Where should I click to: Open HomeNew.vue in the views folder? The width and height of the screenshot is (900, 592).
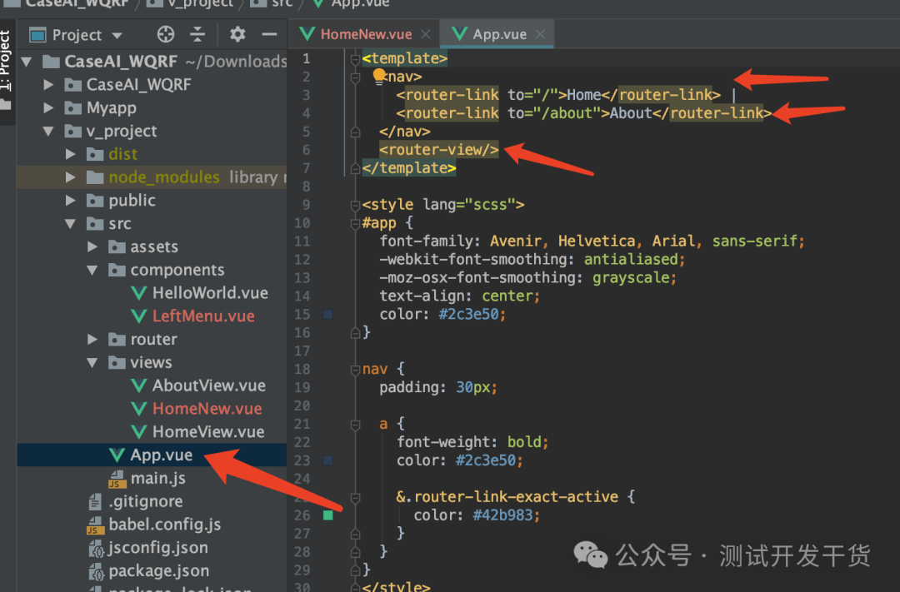(207, 409)
